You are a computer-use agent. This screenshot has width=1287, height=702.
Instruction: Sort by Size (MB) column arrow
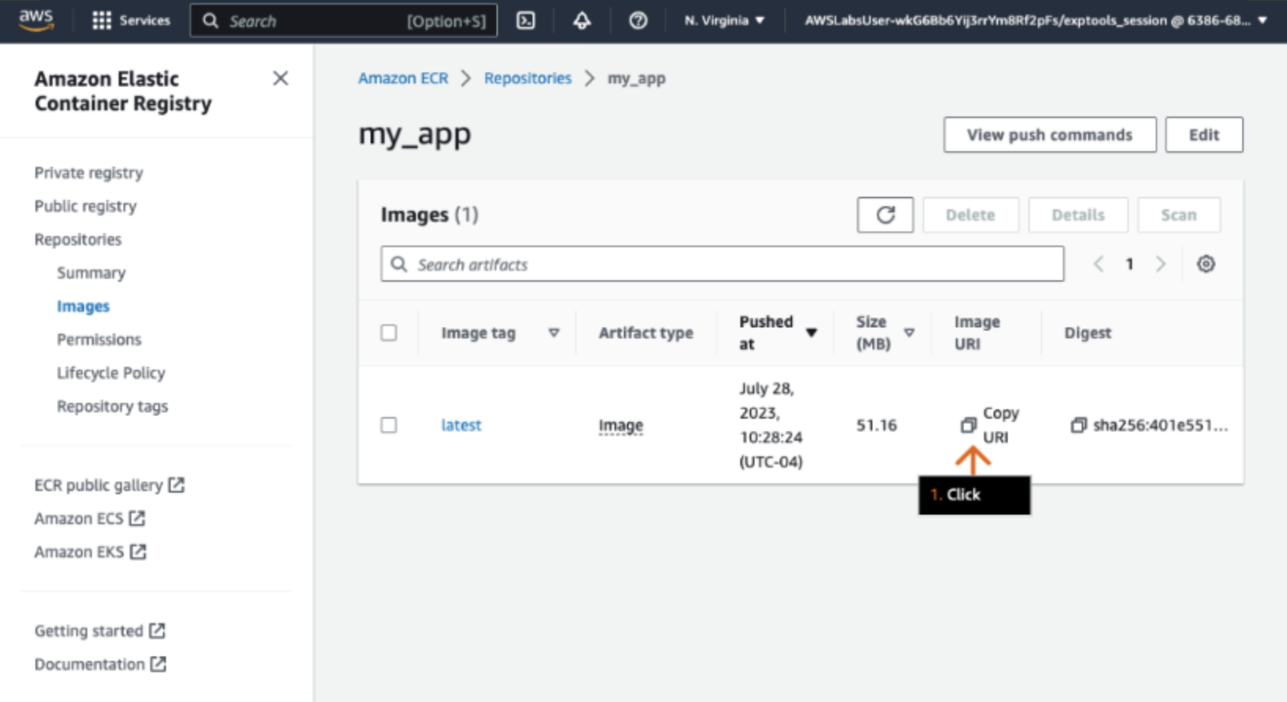pos(909,333)
